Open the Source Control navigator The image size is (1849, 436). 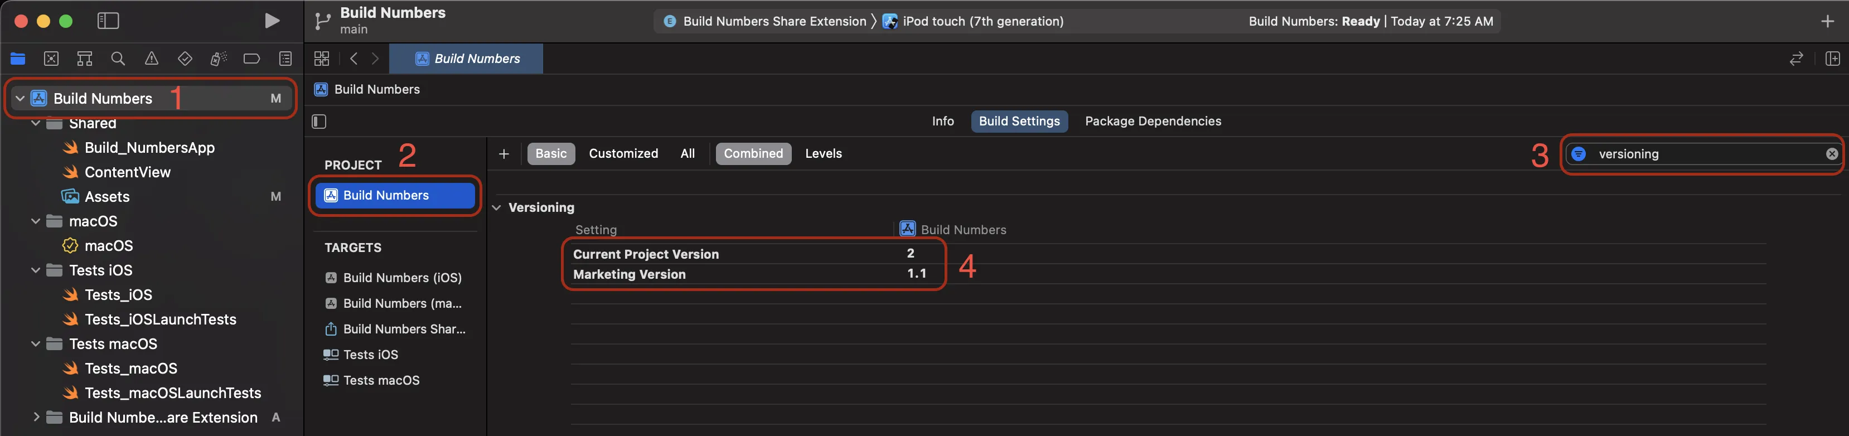(51, 59)
